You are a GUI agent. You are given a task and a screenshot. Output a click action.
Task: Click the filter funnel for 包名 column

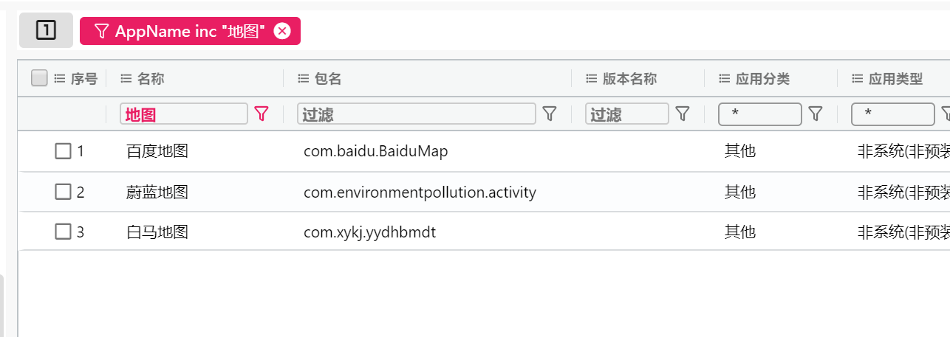pyautogui.click(x=550, y=114)
